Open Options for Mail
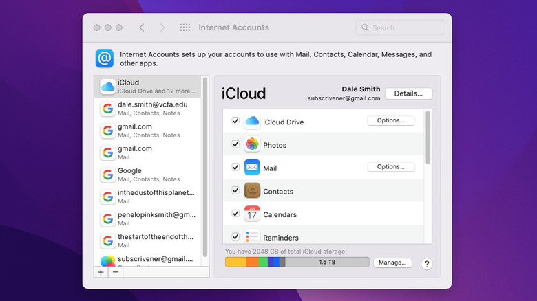This screenshot has height=301, width=537. click(x=391, y=167)
